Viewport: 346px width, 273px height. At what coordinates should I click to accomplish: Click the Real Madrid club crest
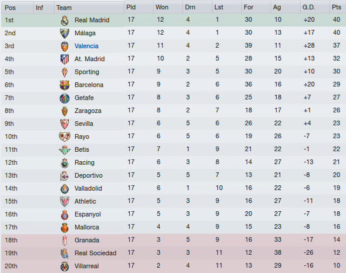tap(65, 21)
